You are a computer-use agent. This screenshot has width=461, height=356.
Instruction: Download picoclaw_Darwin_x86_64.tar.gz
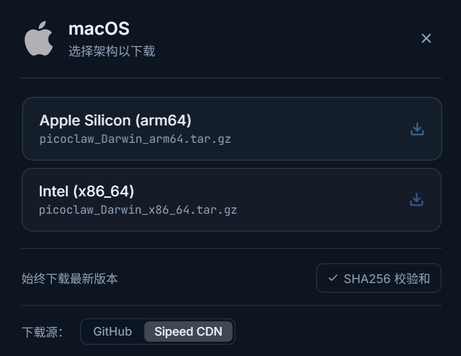pos(233,200)
